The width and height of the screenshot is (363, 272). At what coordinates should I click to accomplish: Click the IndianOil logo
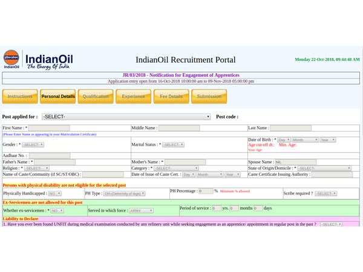coord(38,60)
